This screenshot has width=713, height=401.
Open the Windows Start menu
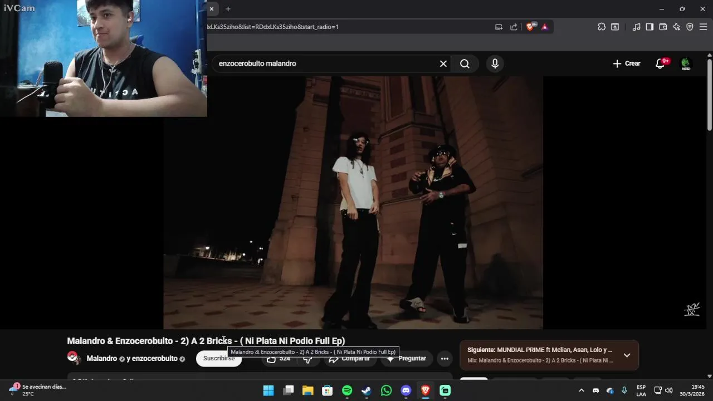(x=268, y=390)
